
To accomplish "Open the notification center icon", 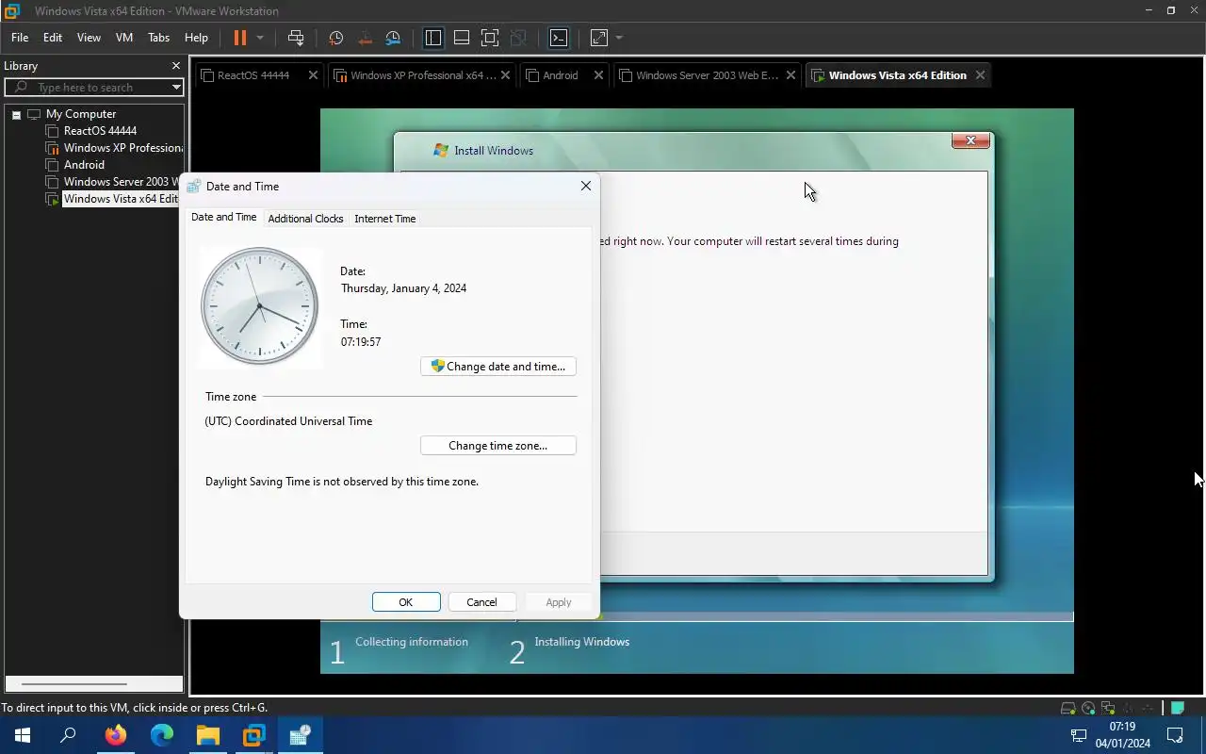I will pos(1175,735).
